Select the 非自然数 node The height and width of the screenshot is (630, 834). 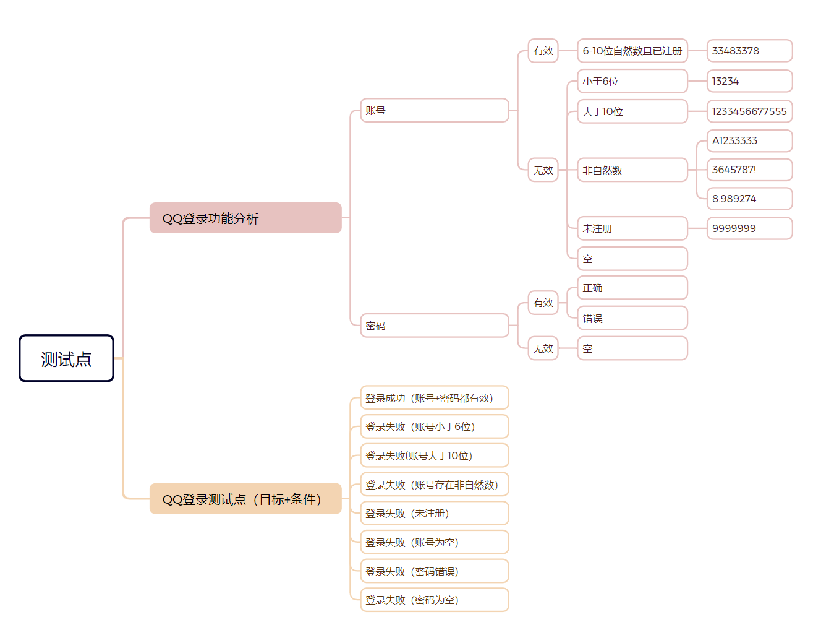(632, 170)
